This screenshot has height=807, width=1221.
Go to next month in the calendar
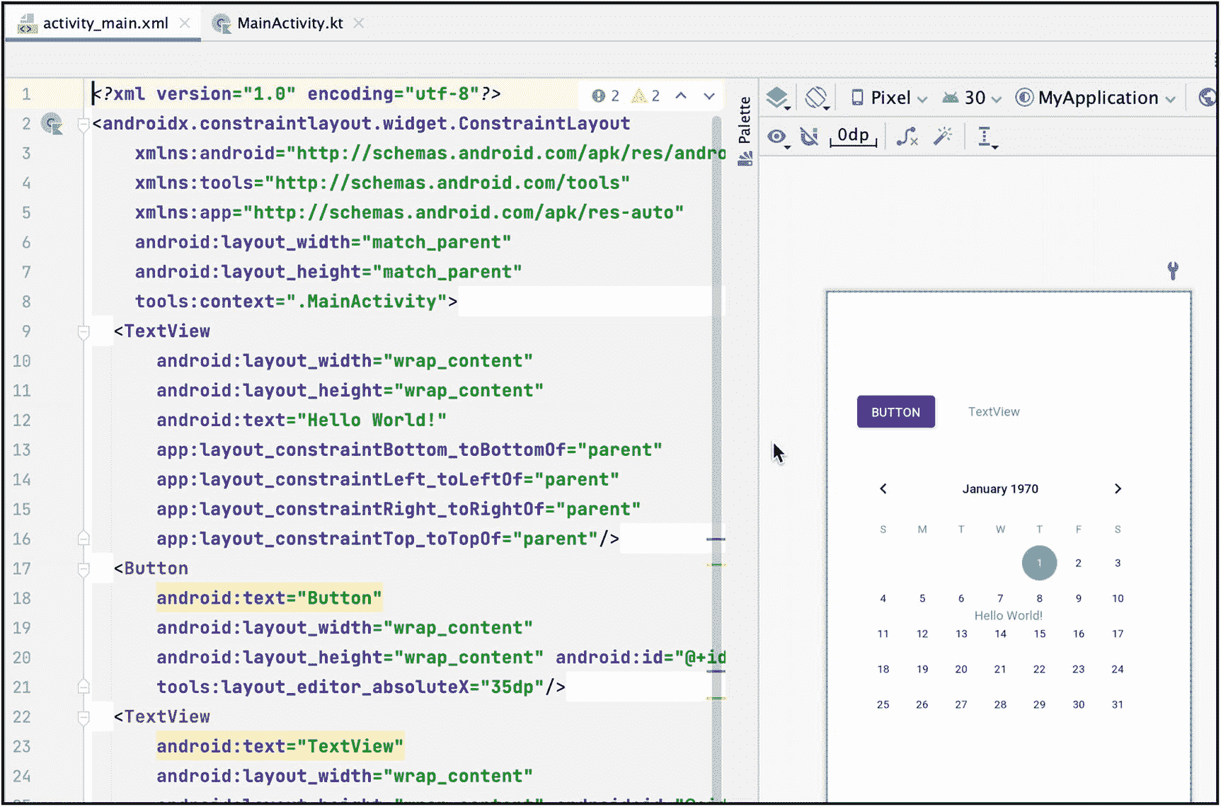(1118, 489)
